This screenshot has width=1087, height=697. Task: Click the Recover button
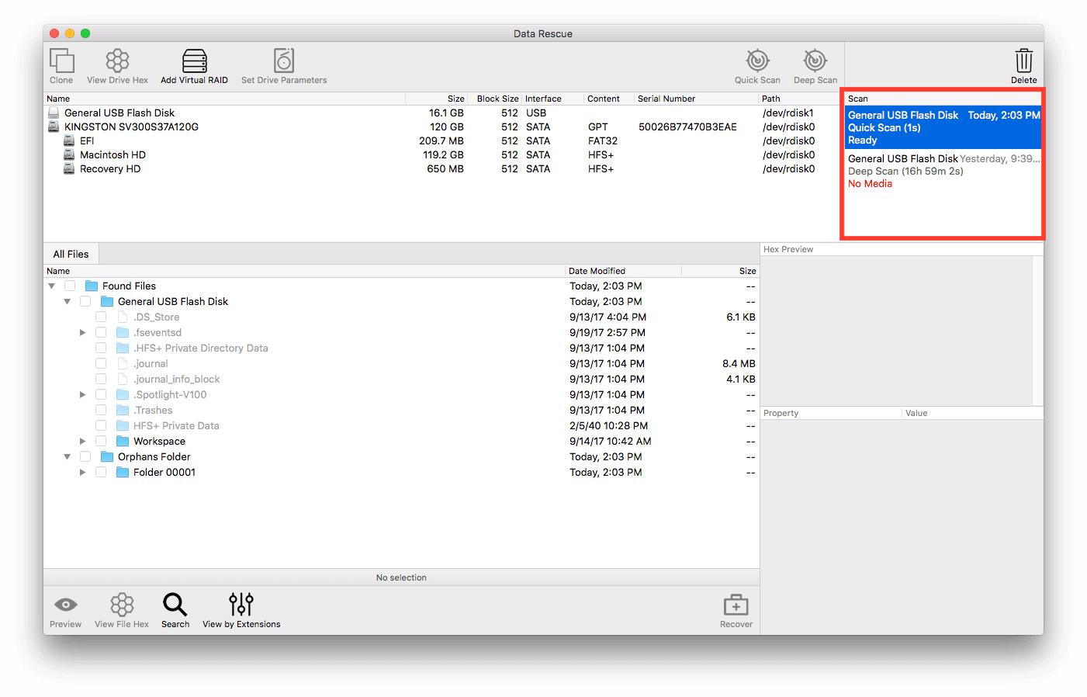coord(734,609)
